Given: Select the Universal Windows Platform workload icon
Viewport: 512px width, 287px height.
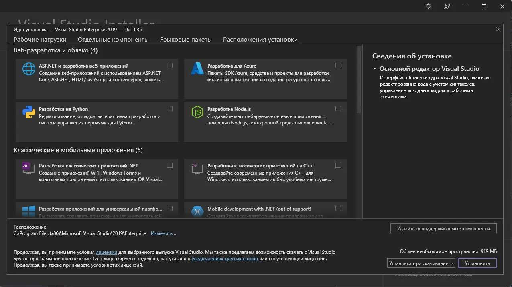Looking at the screenshot, I should (28, 211).
